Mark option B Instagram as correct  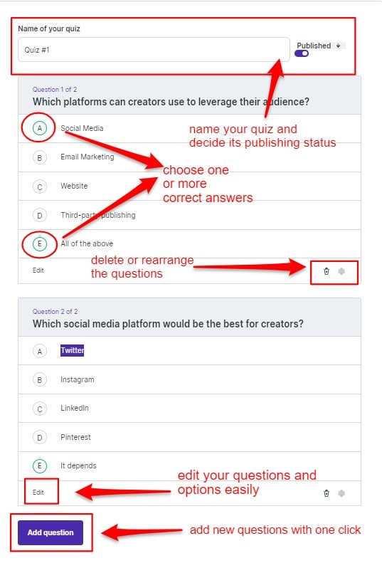tap(40, 379)
